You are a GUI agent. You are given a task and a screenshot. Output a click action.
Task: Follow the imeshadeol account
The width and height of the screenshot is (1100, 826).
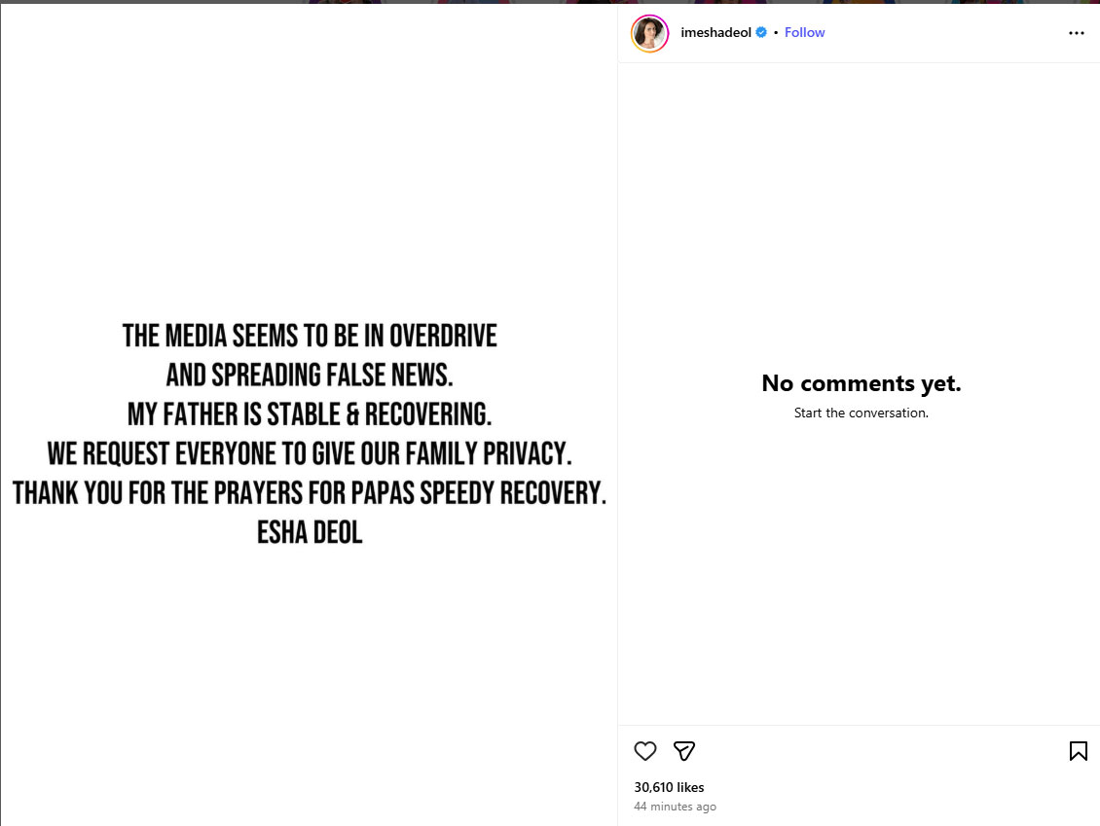pos(804,32)
